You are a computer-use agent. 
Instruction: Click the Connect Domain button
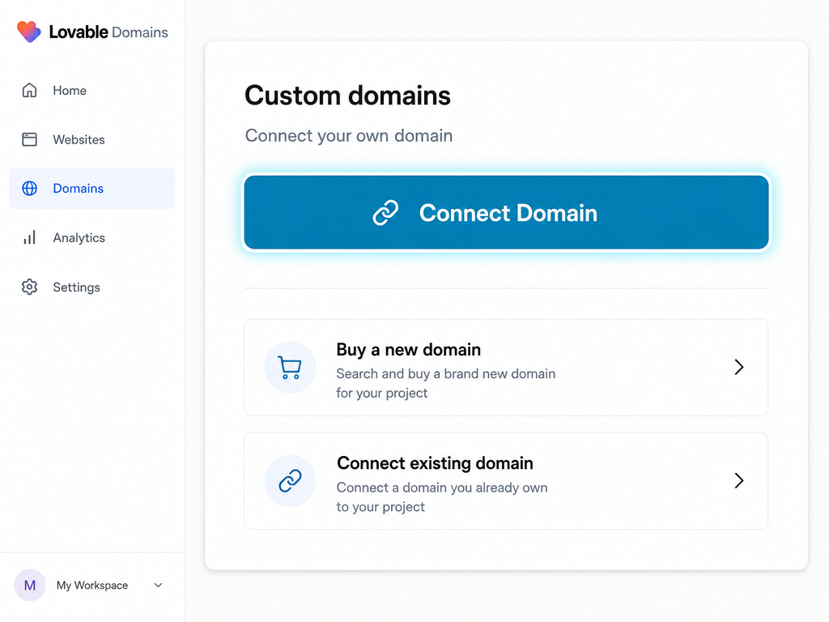(x=507, y=213)
